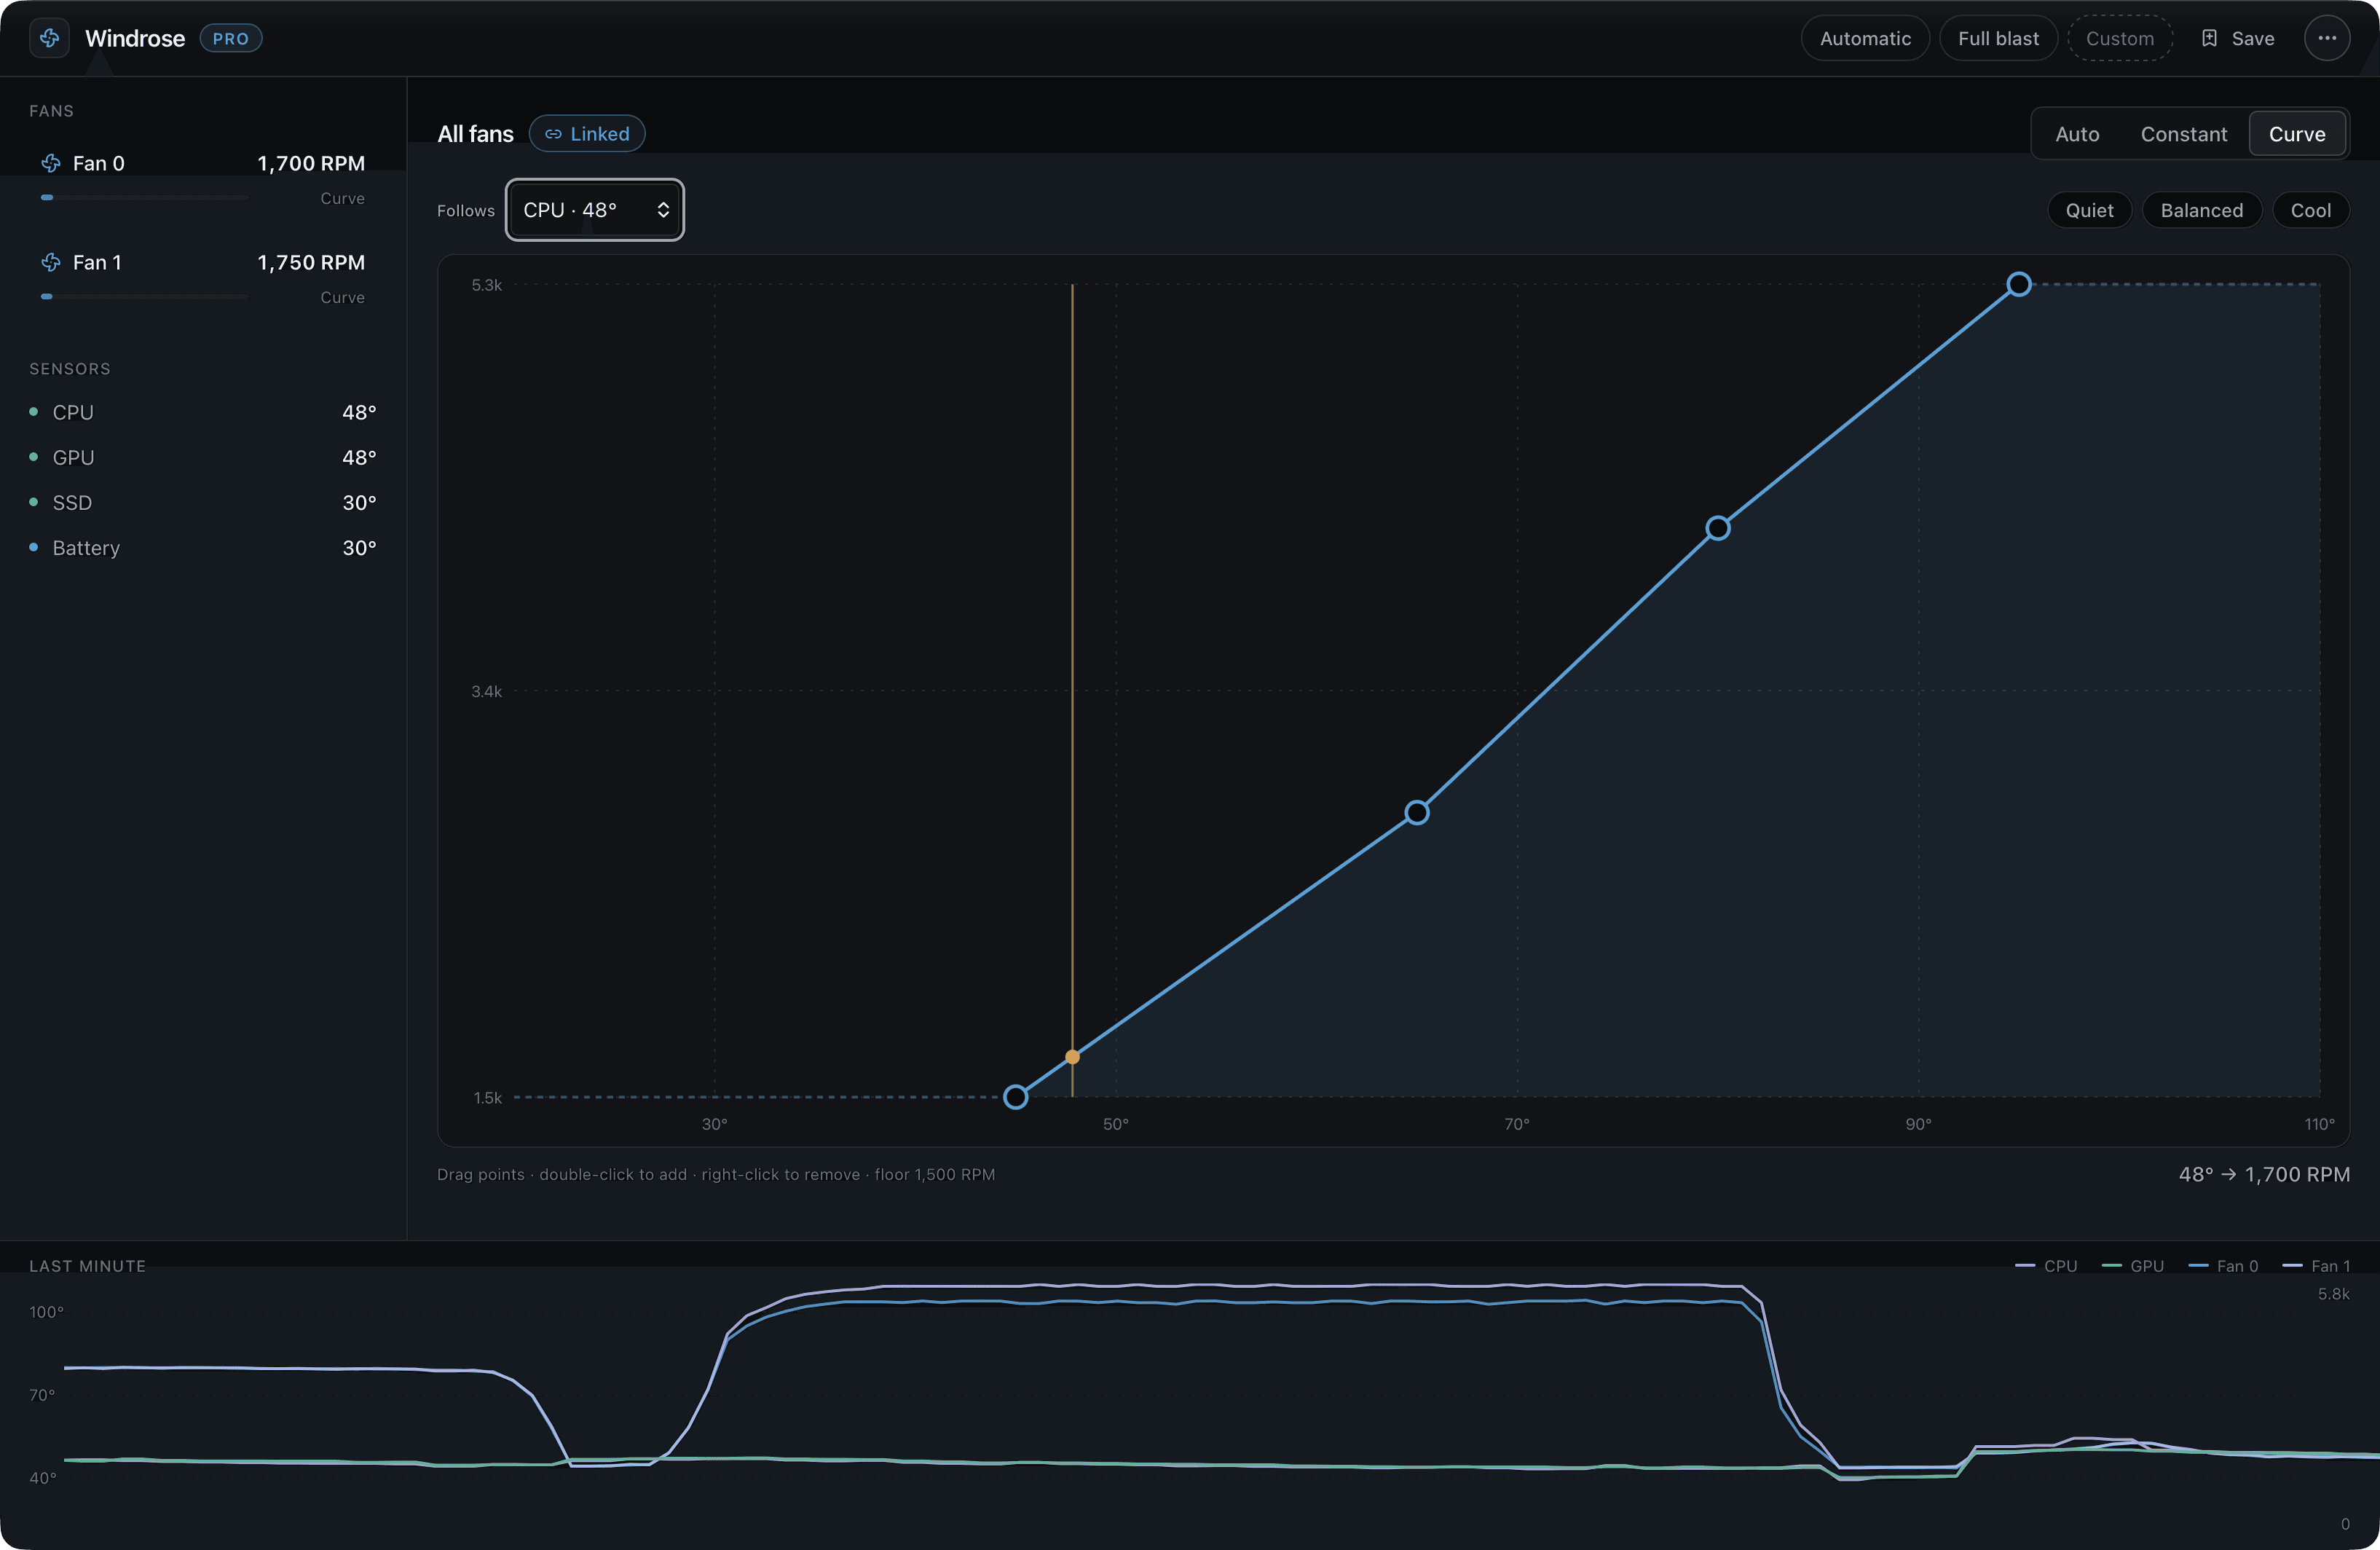The height and width of the screenshot is (1550, 2380).
Task: Click the Fan 1 fan icon
Action: pos(51,262)
